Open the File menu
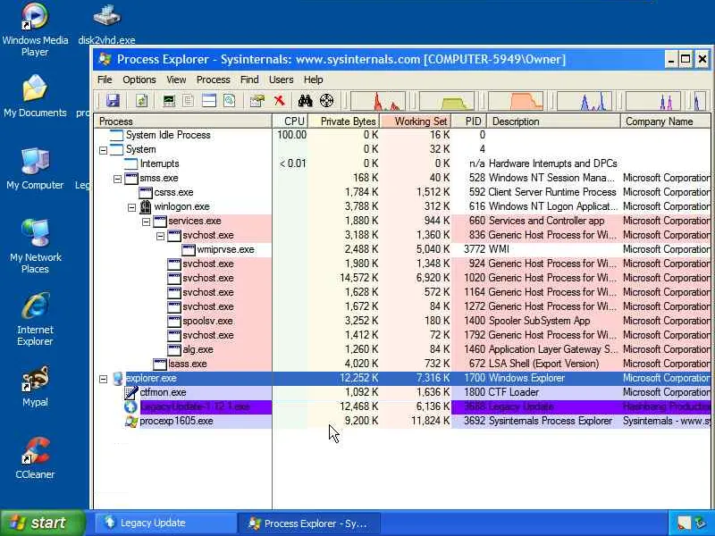The width and height of the screenshot is (715, 536). (x=105, y=80)
